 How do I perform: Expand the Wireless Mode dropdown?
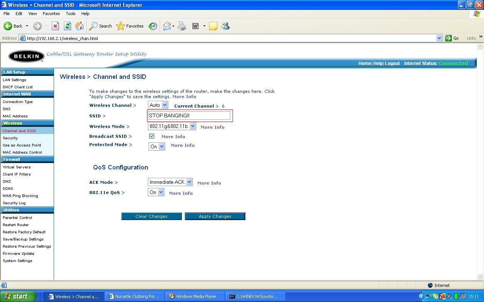click(172, 126)
